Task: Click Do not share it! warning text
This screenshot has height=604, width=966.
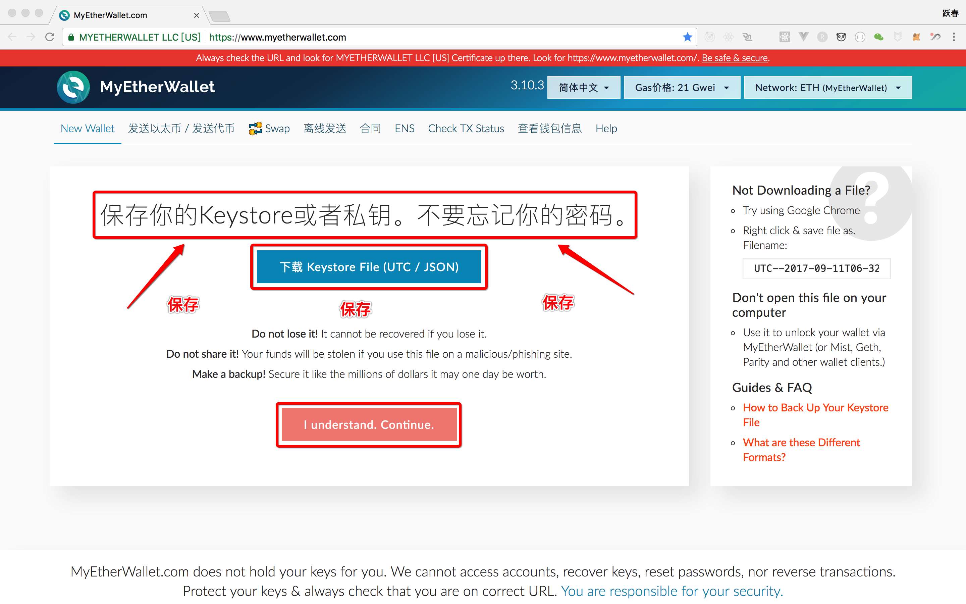Action: tap(202, 354)
